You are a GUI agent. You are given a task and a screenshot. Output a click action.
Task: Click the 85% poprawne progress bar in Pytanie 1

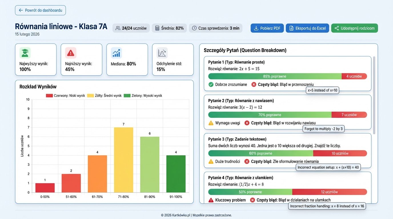pos(274,76)
